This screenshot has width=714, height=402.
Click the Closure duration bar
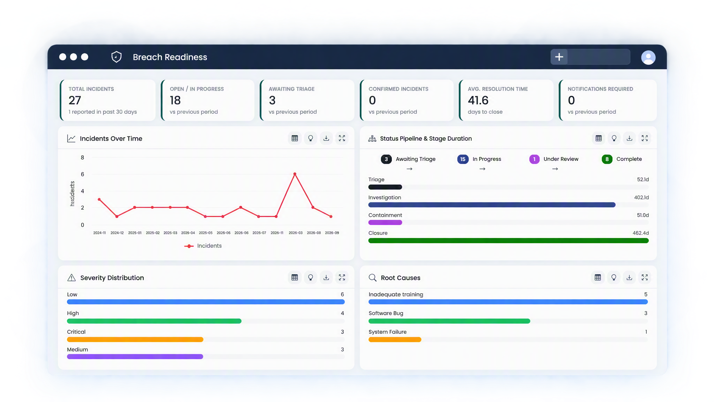(x=508, y=240)
